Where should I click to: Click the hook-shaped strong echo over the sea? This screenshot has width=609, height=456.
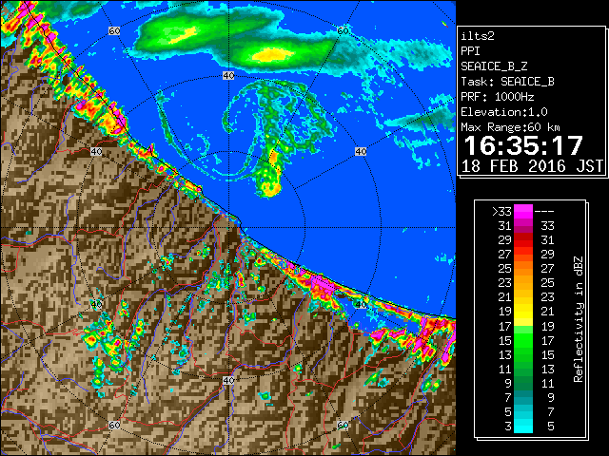(x=268, y=187)
